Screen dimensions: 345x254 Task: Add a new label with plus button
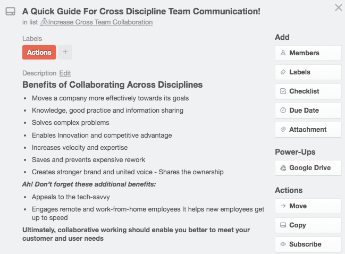point(65,52)
